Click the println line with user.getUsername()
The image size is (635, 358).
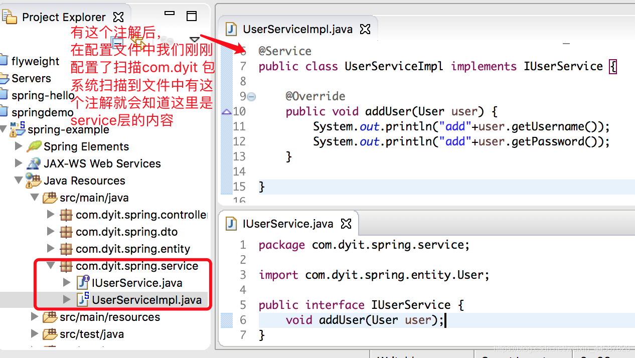[x=461, y=126]
